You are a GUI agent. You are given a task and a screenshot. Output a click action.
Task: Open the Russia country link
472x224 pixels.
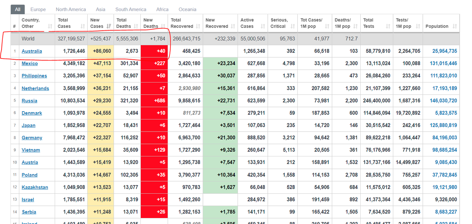click(x=29, y=101)
